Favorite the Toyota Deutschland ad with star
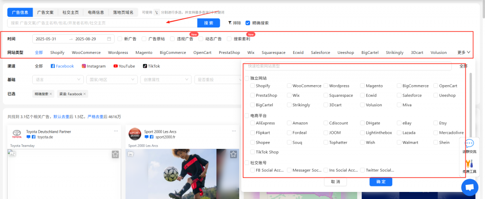 point(115,154)
